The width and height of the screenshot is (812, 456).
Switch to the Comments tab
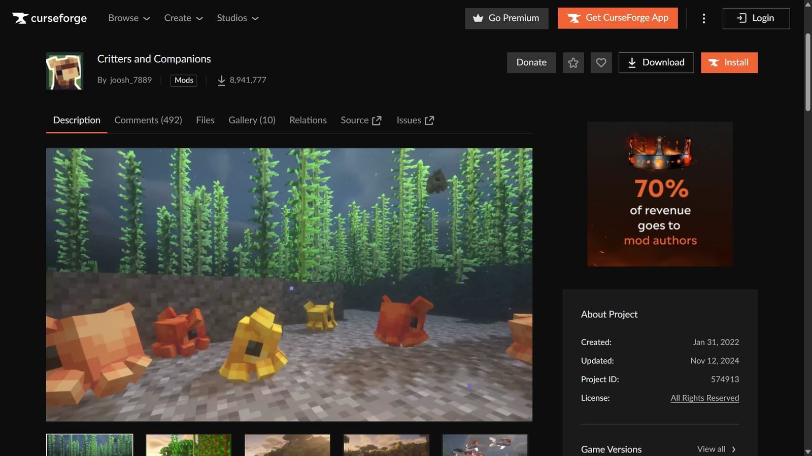tap(148, 120)
